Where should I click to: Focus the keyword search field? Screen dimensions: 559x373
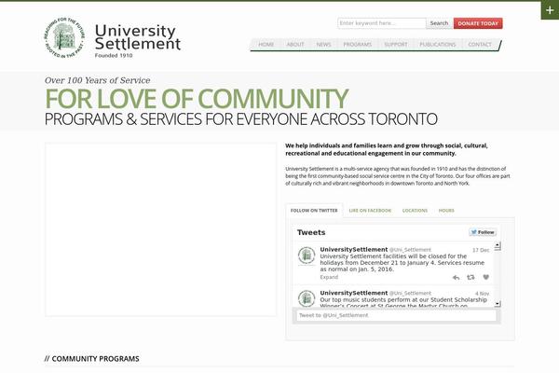tap(382, 23)
